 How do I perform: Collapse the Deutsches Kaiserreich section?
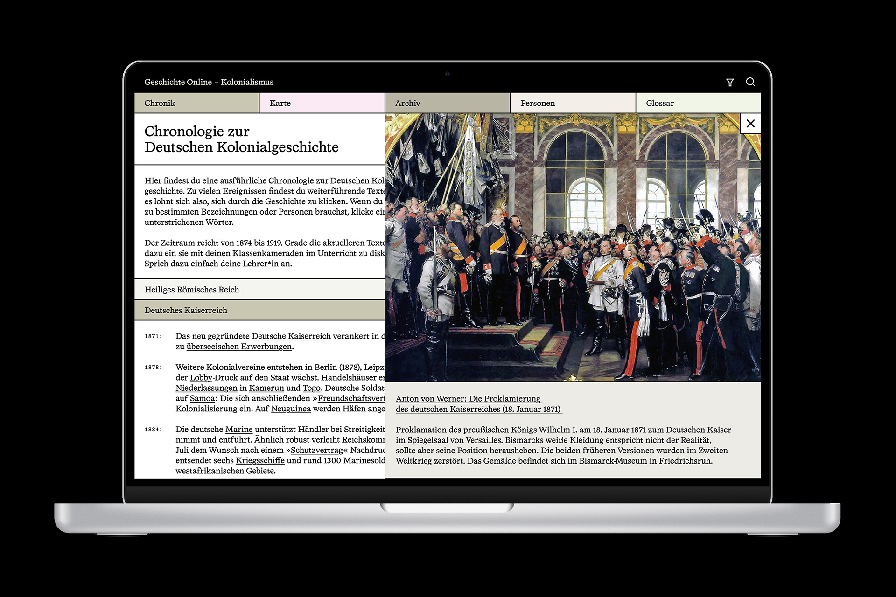click(x=259, y=310)
